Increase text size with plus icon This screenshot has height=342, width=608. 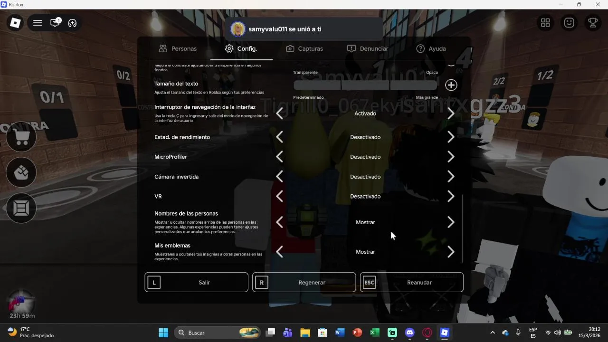(x=451, y=85)
